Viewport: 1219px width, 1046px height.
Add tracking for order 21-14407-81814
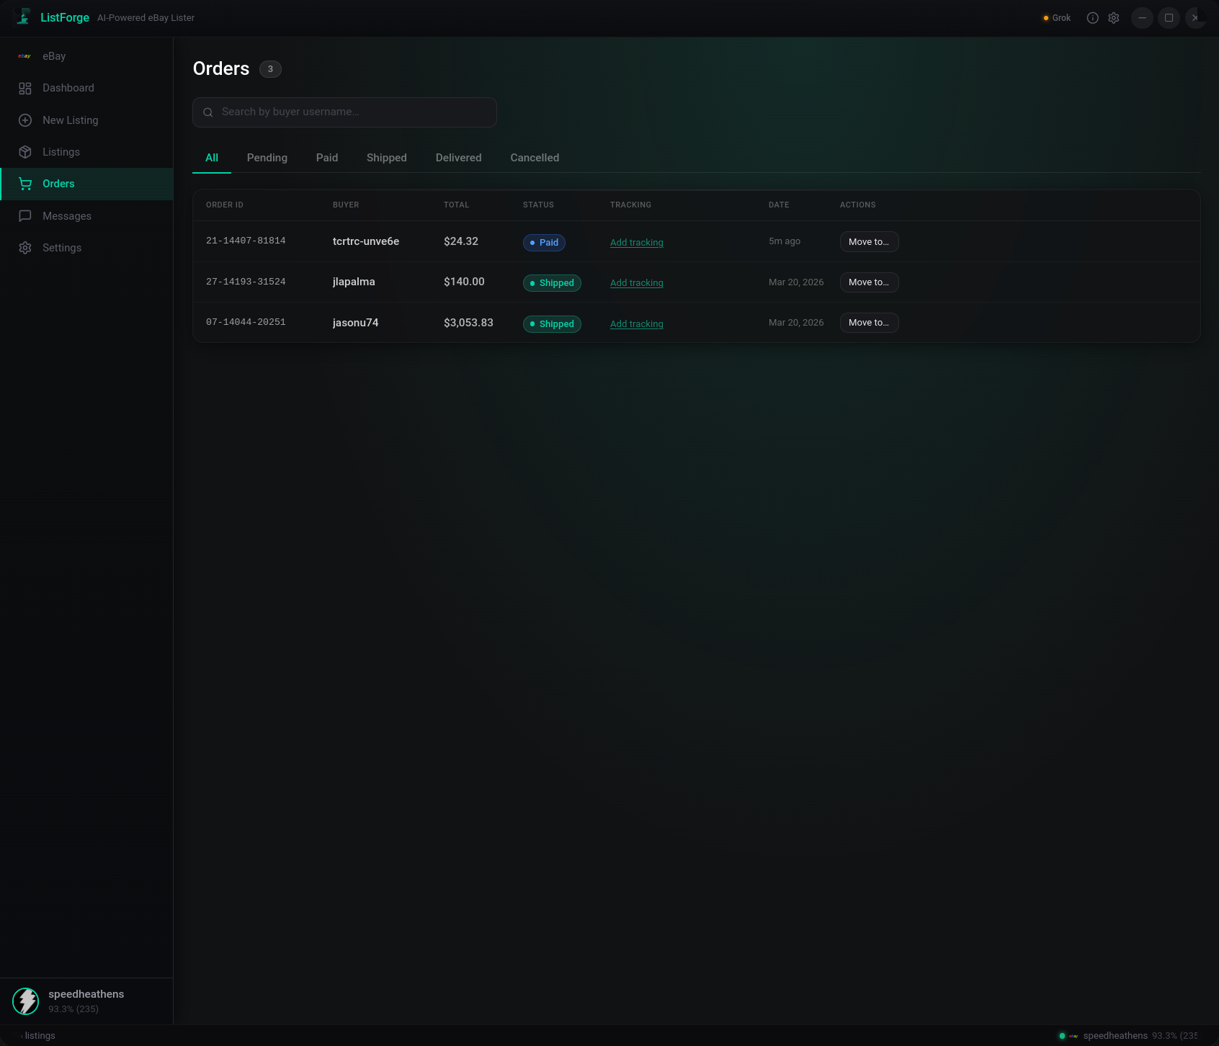click(x=637, y=243)
